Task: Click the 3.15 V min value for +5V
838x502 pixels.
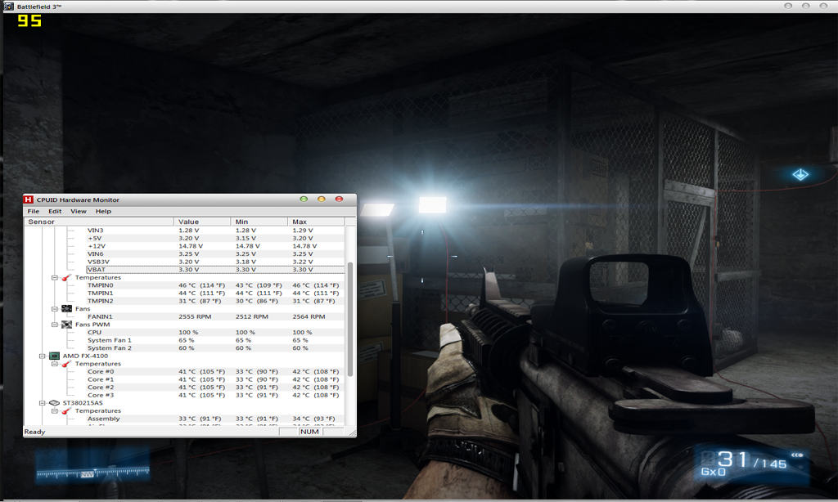Action: [x=246, y=238]
